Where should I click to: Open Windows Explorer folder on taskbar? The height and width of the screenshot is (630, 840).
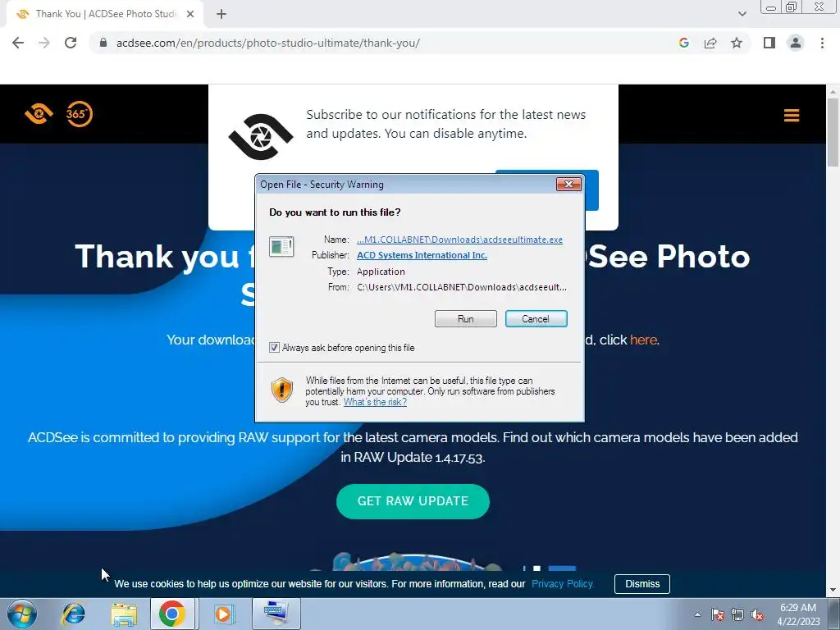(124, 614)
